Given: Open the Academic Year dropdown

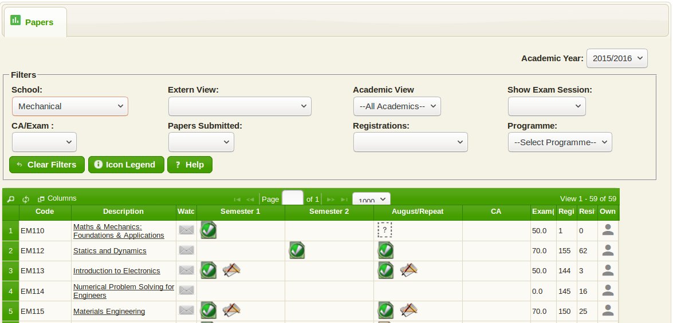Looking at the screenshot, I should click(x=616, y=58).
